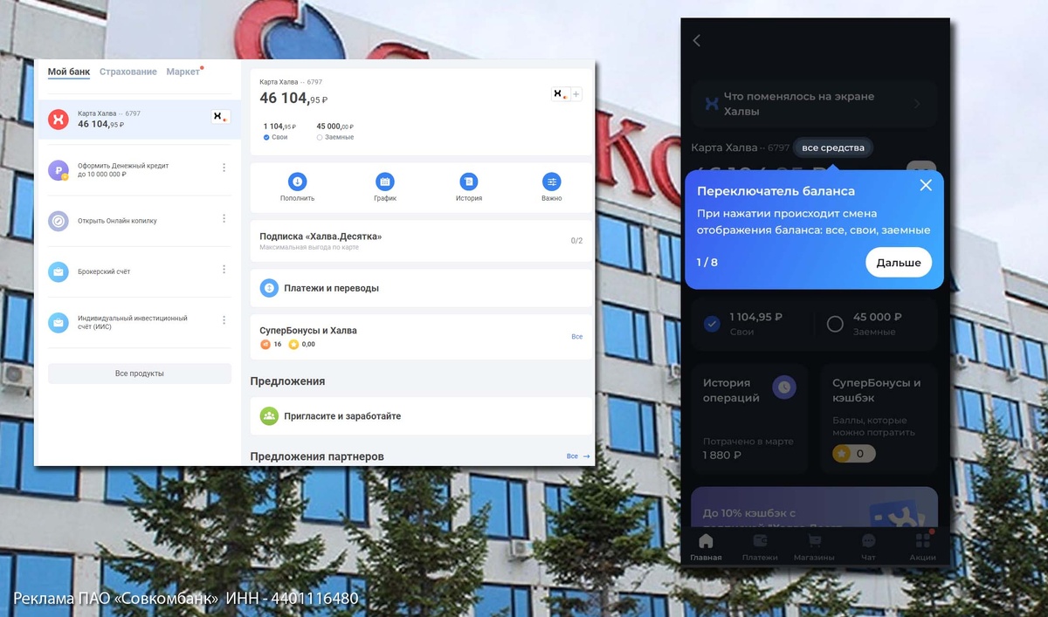Tap the До 10% кэшбэк promo banner
The height and width of the screenshot is (617, 1048).
pos(814,509)
